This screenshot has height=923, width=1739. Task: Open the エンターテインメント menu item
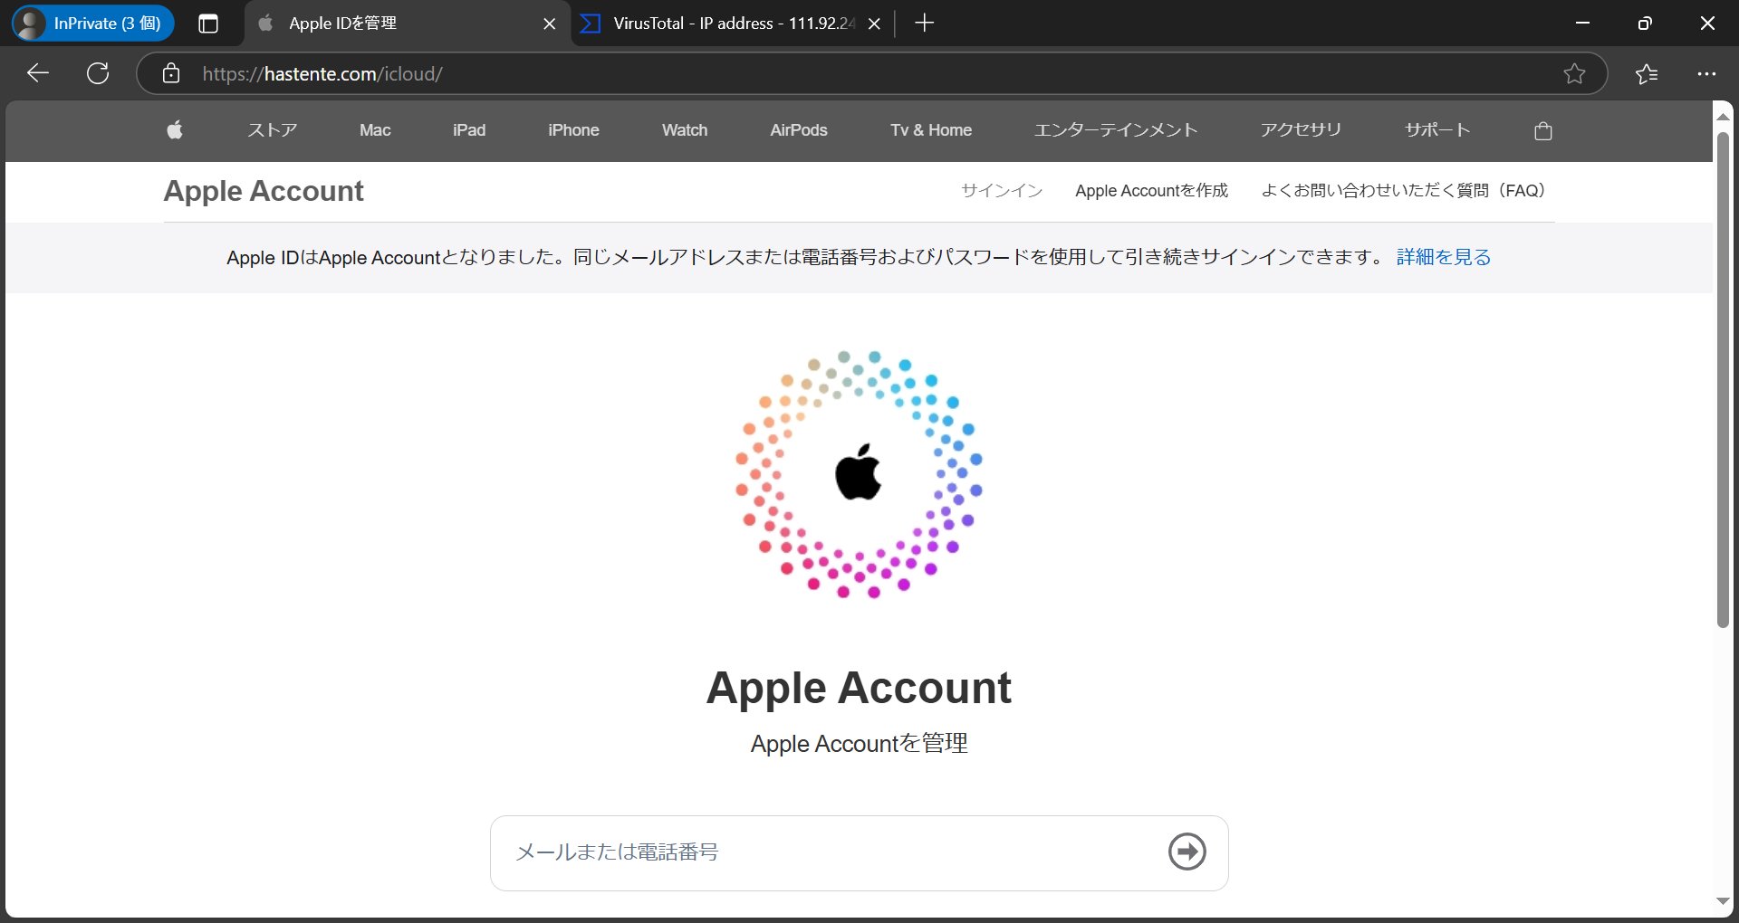1116,130
